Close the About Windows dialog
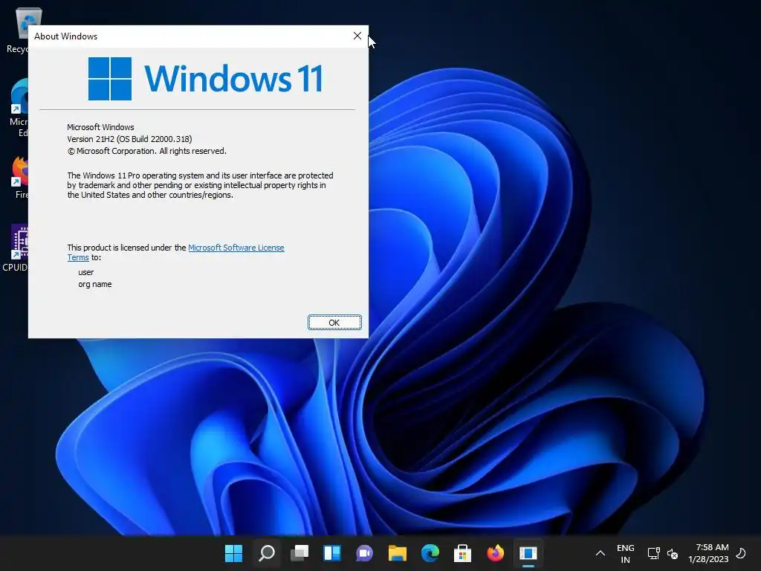The height and width of the screenshot is (571, 761). [357, 36]
